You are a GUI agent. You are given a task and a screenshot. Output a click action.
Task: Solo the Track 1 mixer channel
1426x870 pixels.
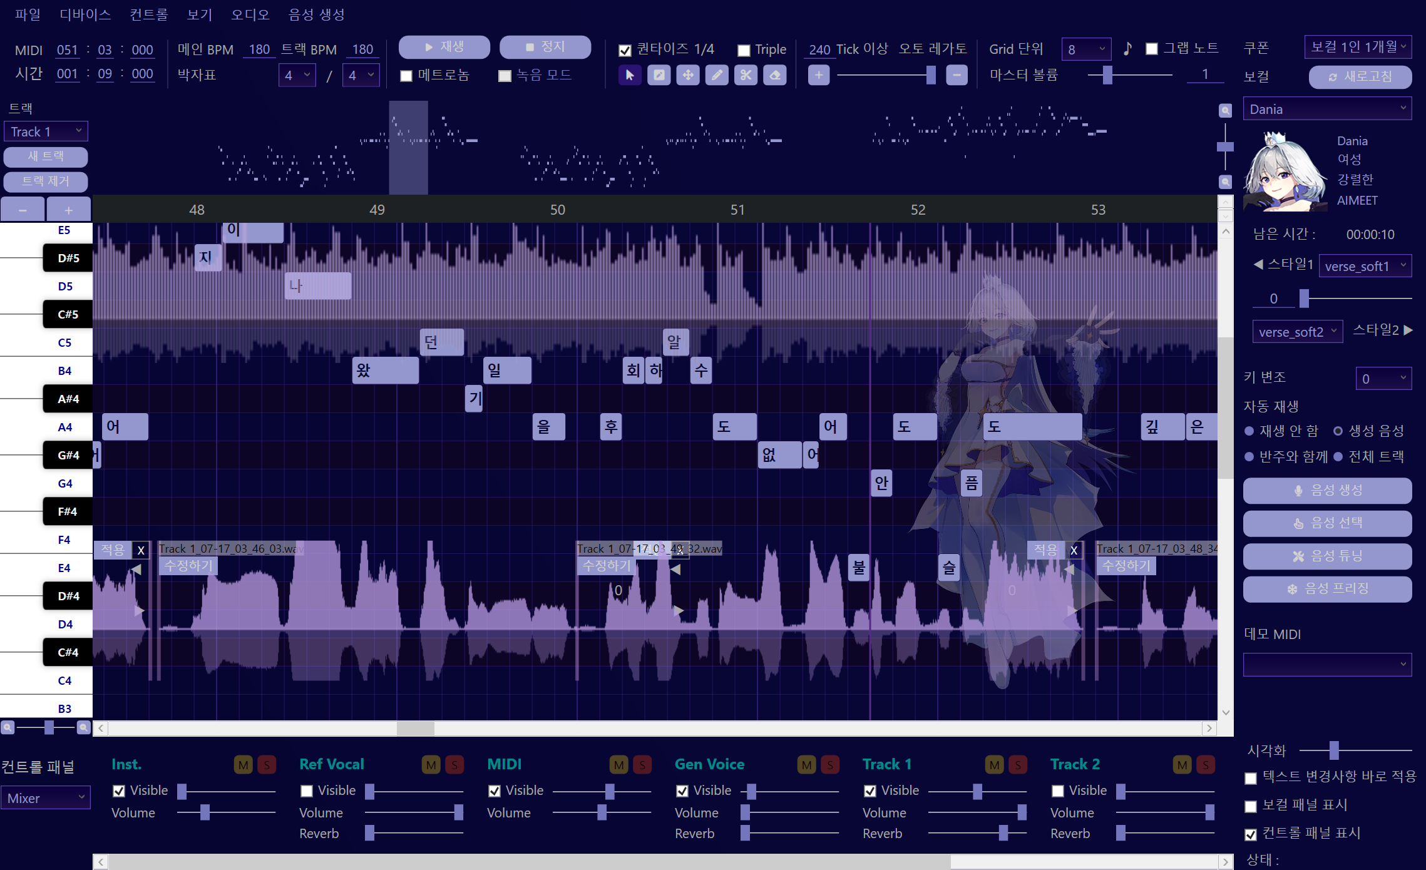pos(1018,765)
